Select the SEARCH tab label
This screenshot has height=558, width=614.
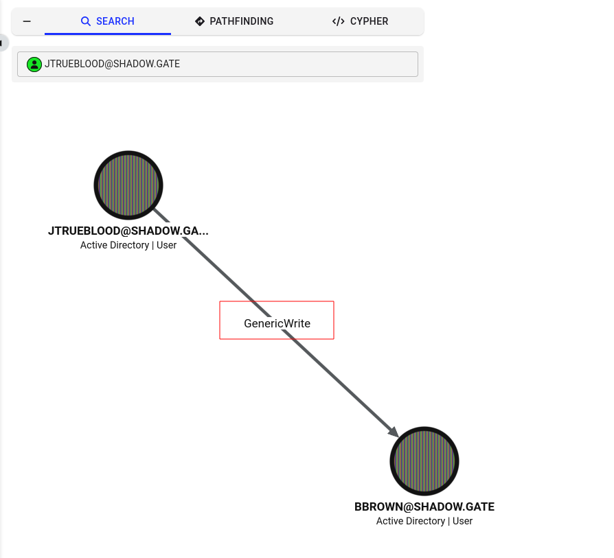click(115, 21)
